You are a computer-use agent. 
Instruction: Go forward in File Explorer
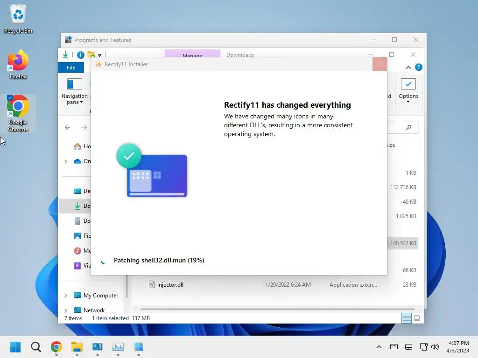84,127
